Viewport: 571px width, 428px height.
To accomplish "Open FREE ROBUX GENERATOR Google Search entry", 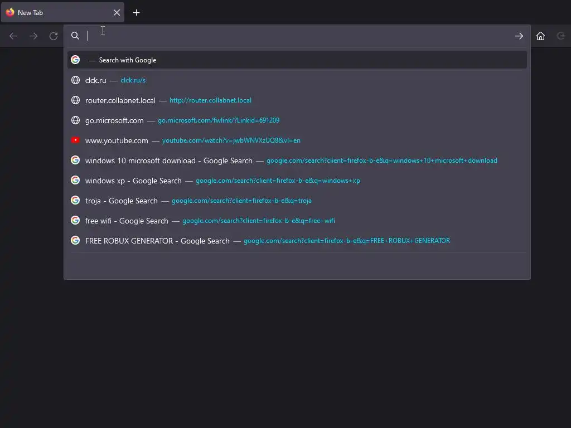I will pyautogui.click(x=297, y=241).
